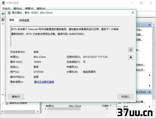Click the back arrow in toolbar
The height and width of the screenshot is (119, 156).
[3, 14]
